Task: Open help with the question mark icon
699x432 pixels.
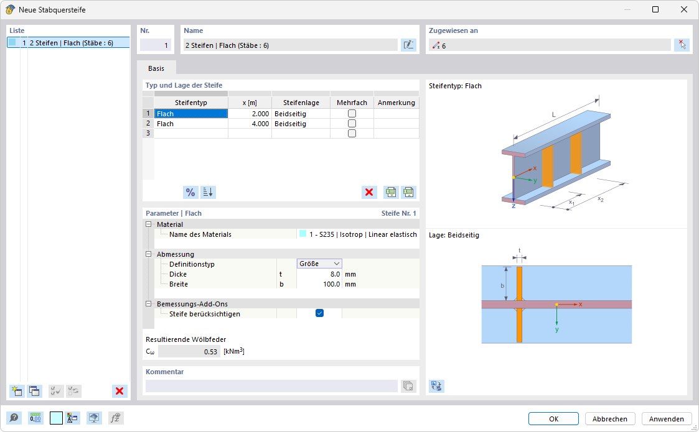Action: [14, 418]
